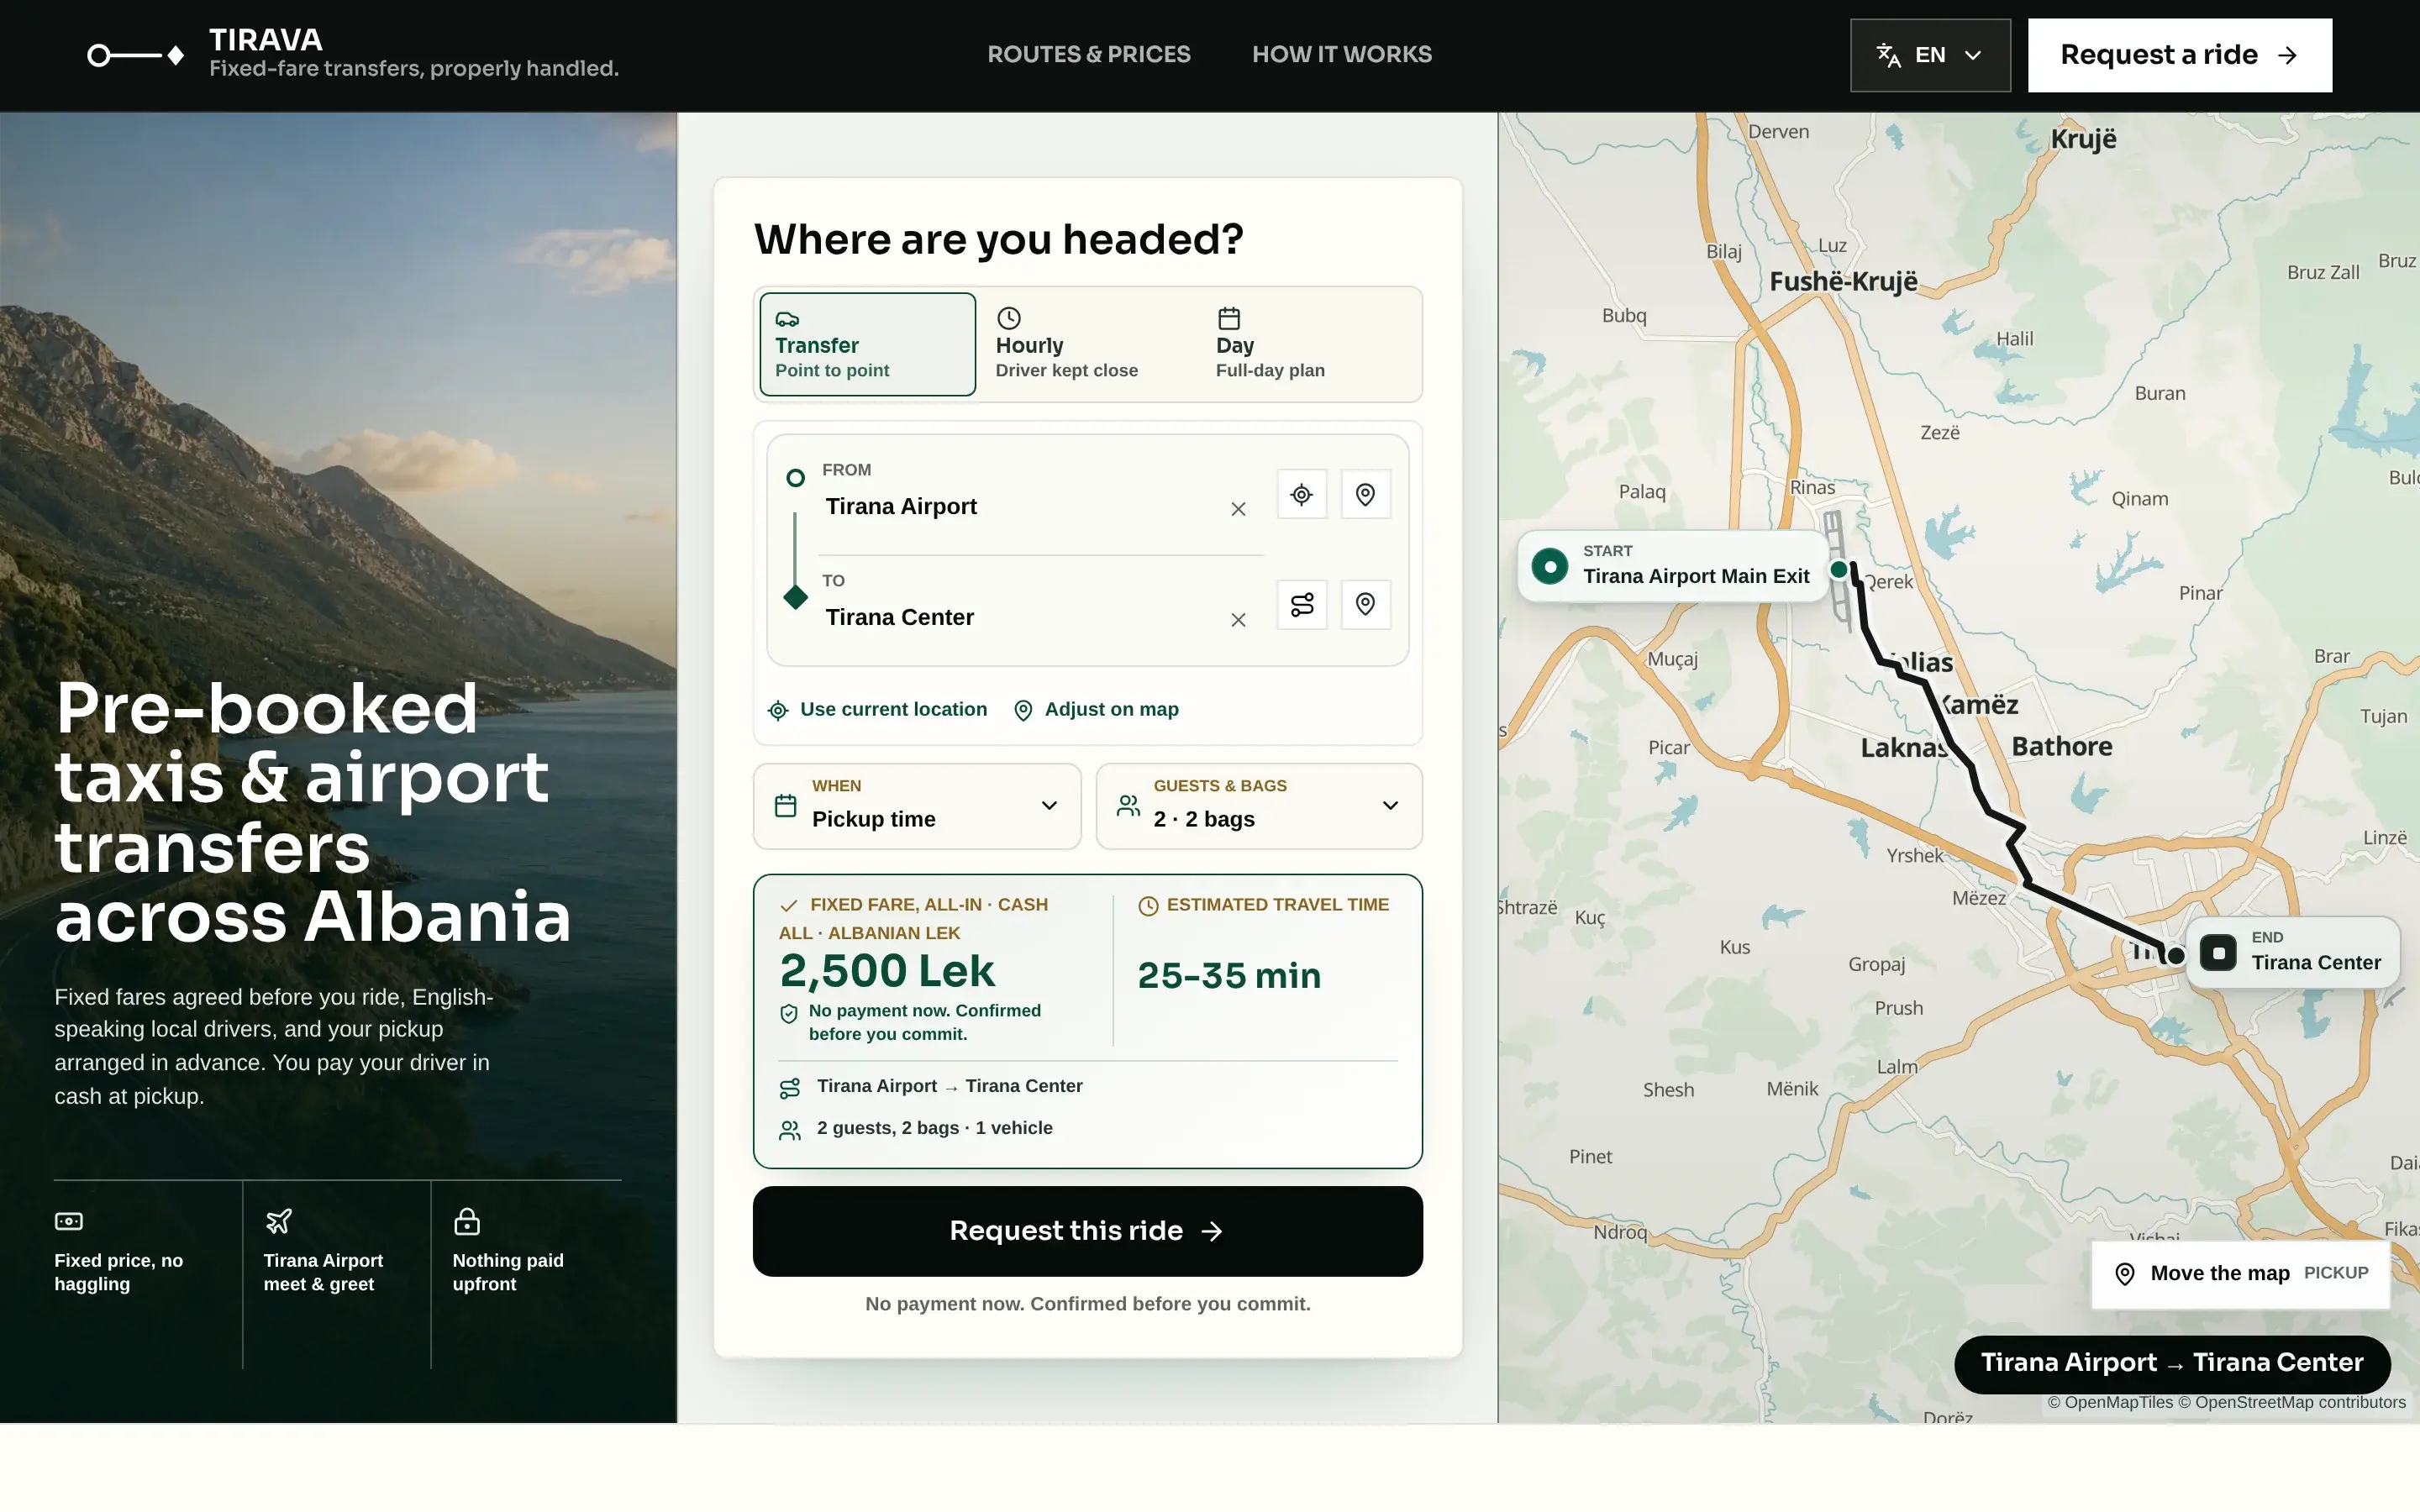
Task: Click the pin icon in Move the map
Action: (2125, 1274)
